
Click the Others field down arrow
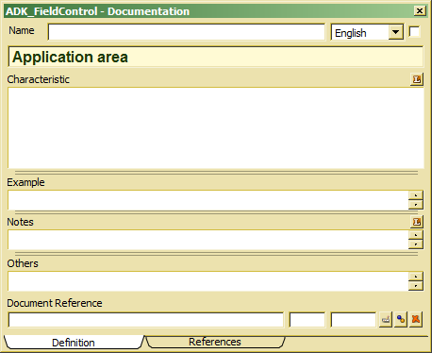(416, 286)
